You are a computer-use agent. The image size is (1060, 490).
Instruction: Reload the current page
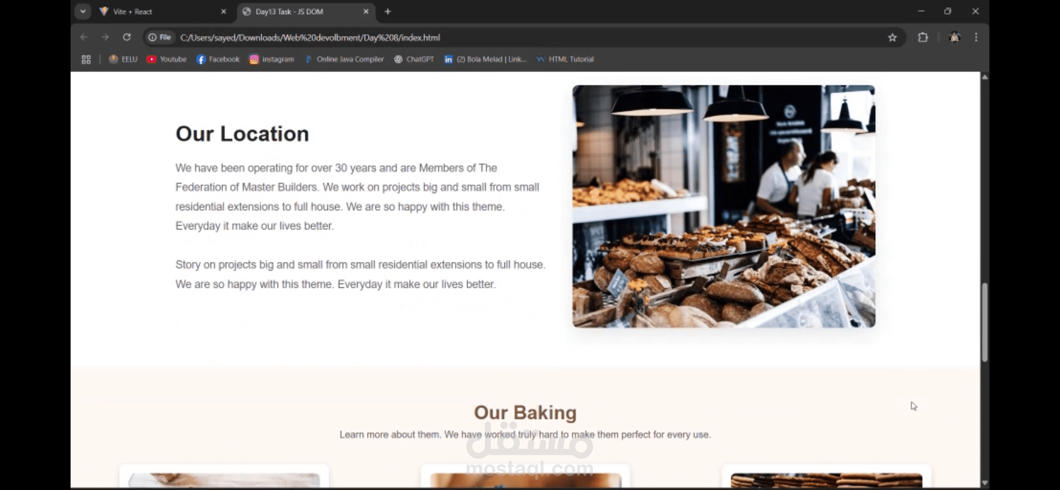point(127,37)
